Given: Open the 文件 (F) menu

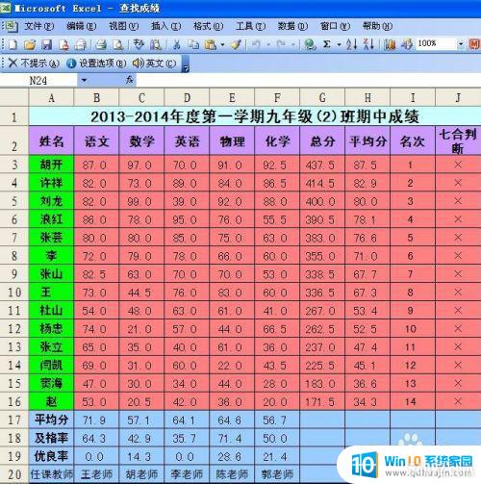Looking at the screenshot, I should [x=39, y=26].
